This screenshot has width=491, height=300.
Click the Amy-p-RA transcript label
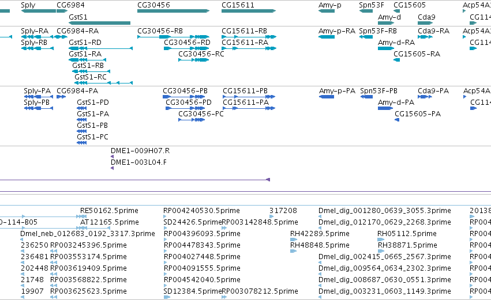pyautogui.click(x=337, y=31)
